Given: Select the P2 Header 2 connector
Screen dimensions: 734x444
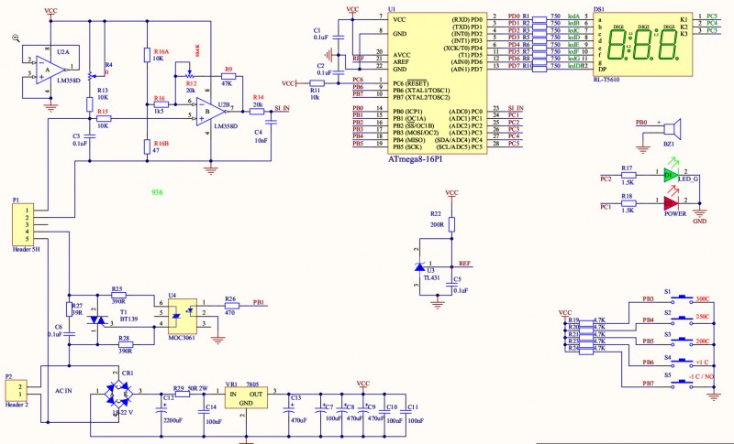Looking at the screenshot, I should pyautogui.click(x=16, y=392).
